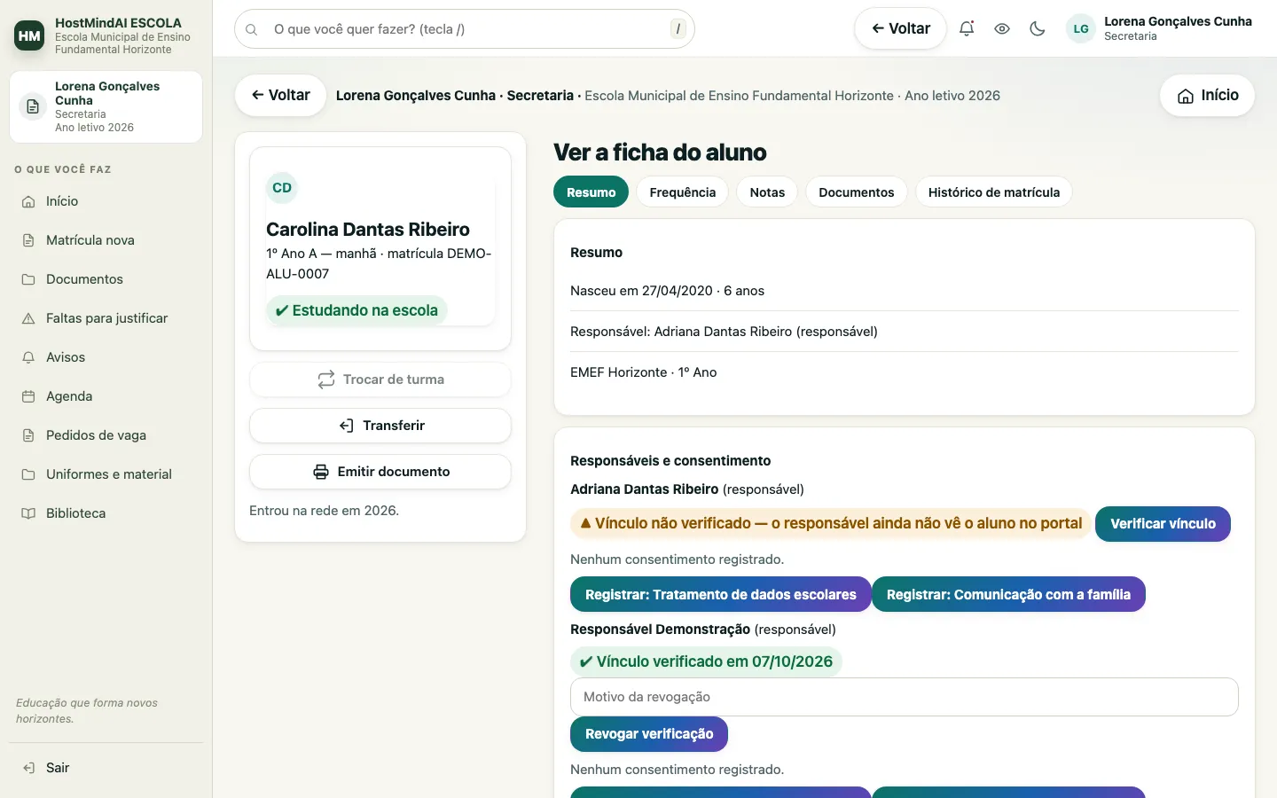Click the search magnifier icon
The height and width of the screenshot is (798, 1277).
click(x=252, y=29)
